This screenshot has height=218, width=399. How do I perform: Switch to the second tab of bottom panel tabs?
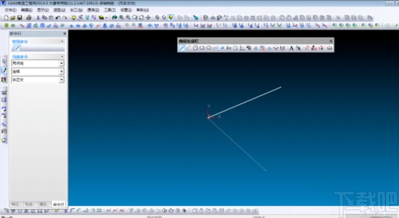click(x=30, y=204)
